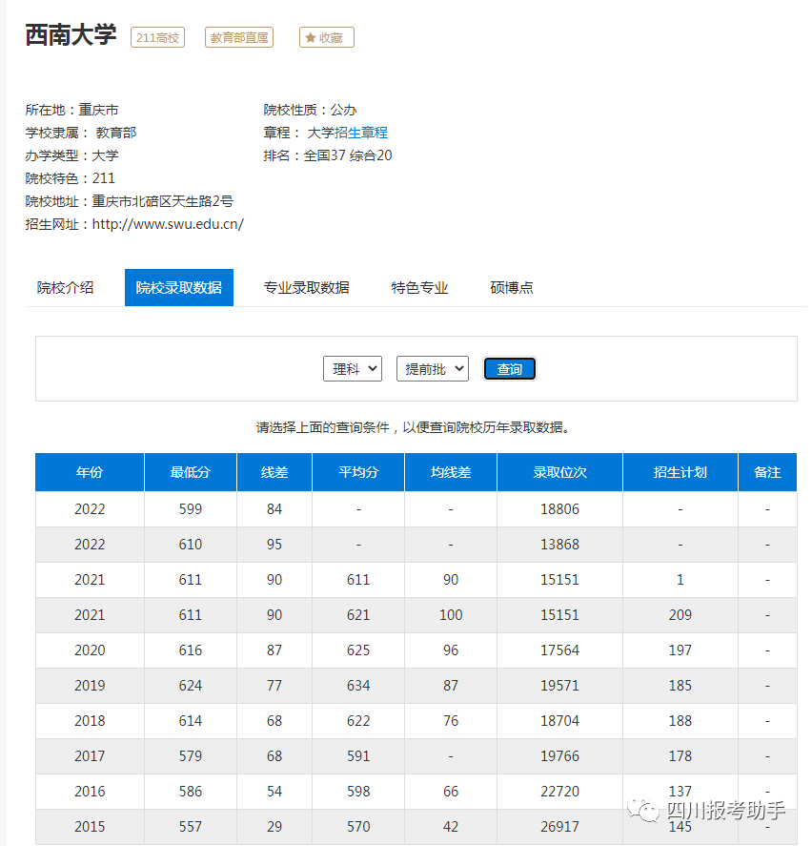This screenshot has width=812, height=846.
Task: Click average score 625
Action: 358,650
